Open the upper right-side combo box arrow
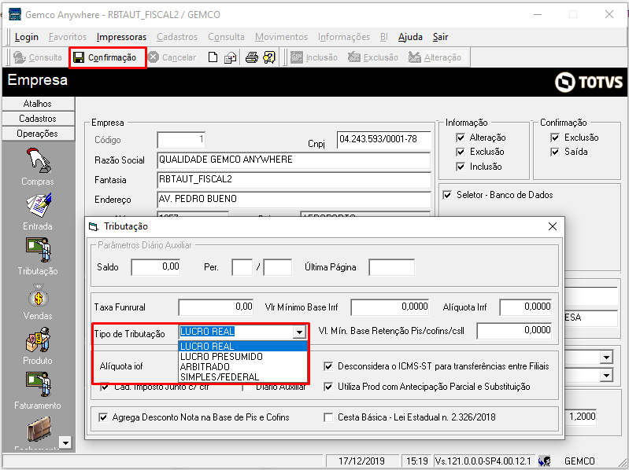Image resolution: width=629 pixels, height=470 pixels. [x=606, y=357]
